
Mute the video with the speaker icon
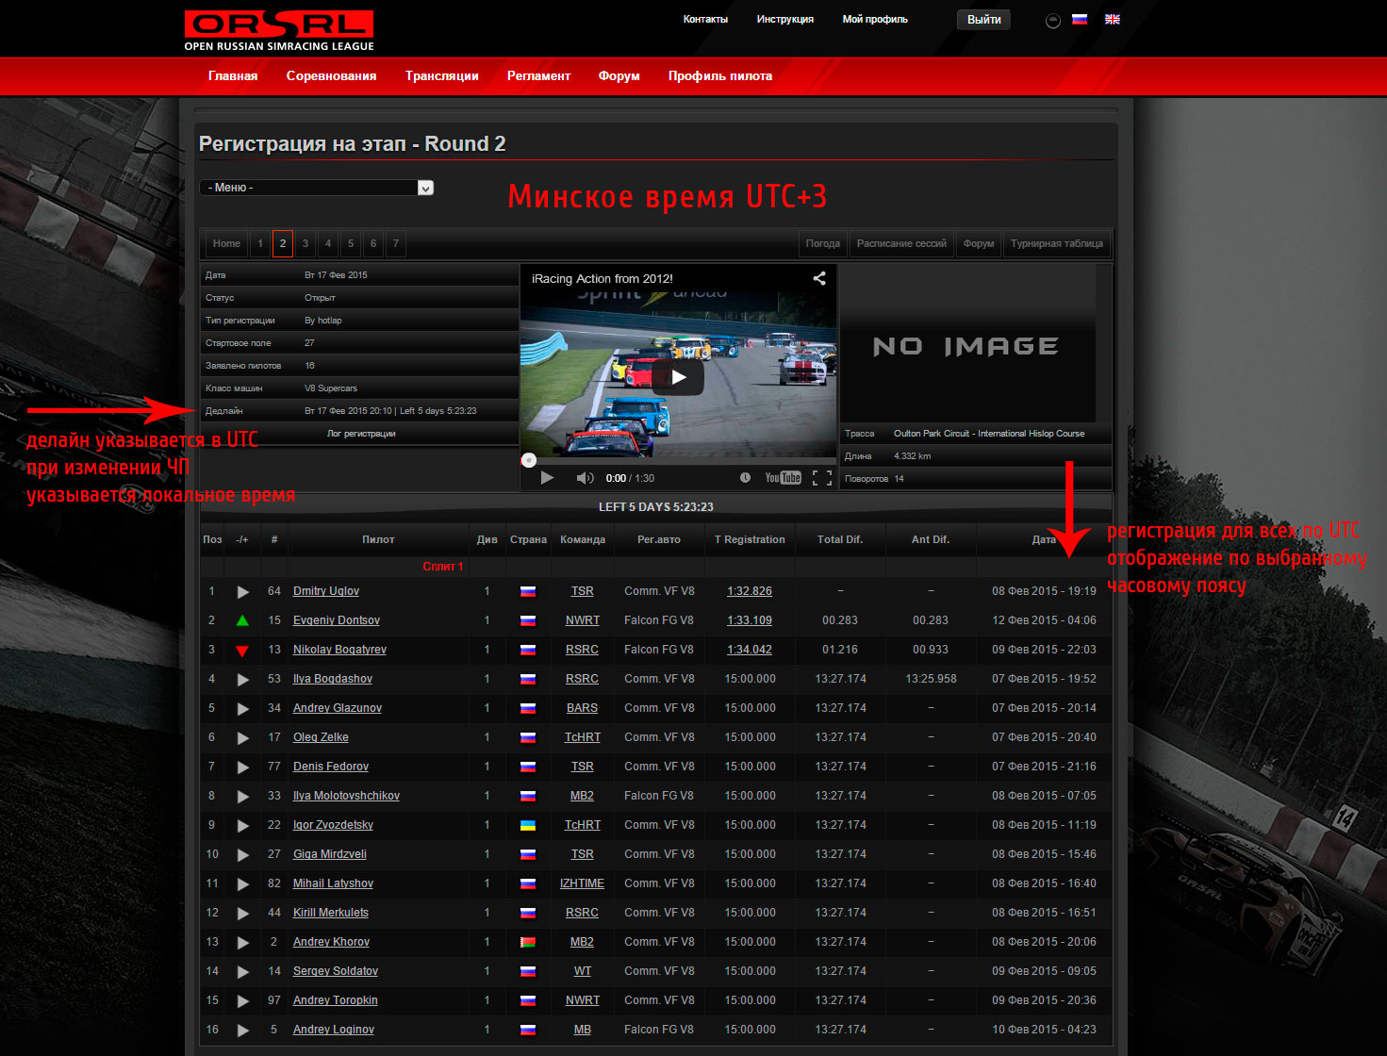tap(585, 478)
